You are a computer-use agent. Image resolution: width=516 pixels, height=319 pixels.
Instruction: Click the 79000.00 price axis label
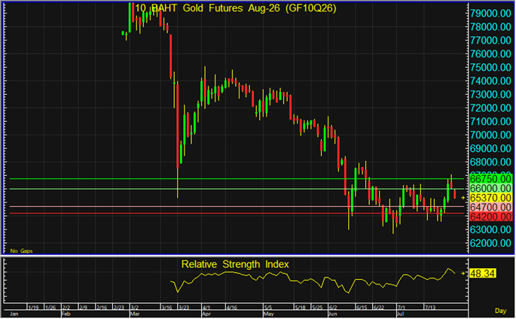click(490, 14)
